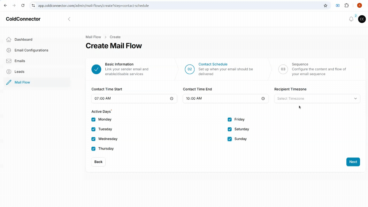This screenshot has height=207, width=368.
Task: Toggle the Friday checkbox off
Action: 230,119
